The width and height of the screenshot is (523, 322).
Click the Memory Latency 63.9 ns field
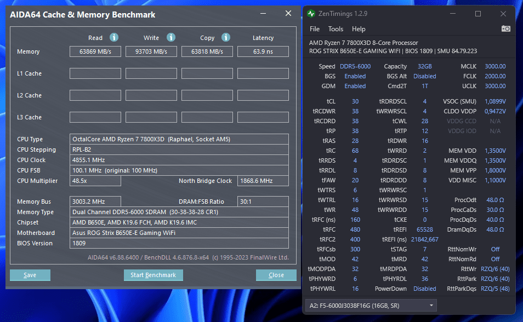tap(263, 51)
